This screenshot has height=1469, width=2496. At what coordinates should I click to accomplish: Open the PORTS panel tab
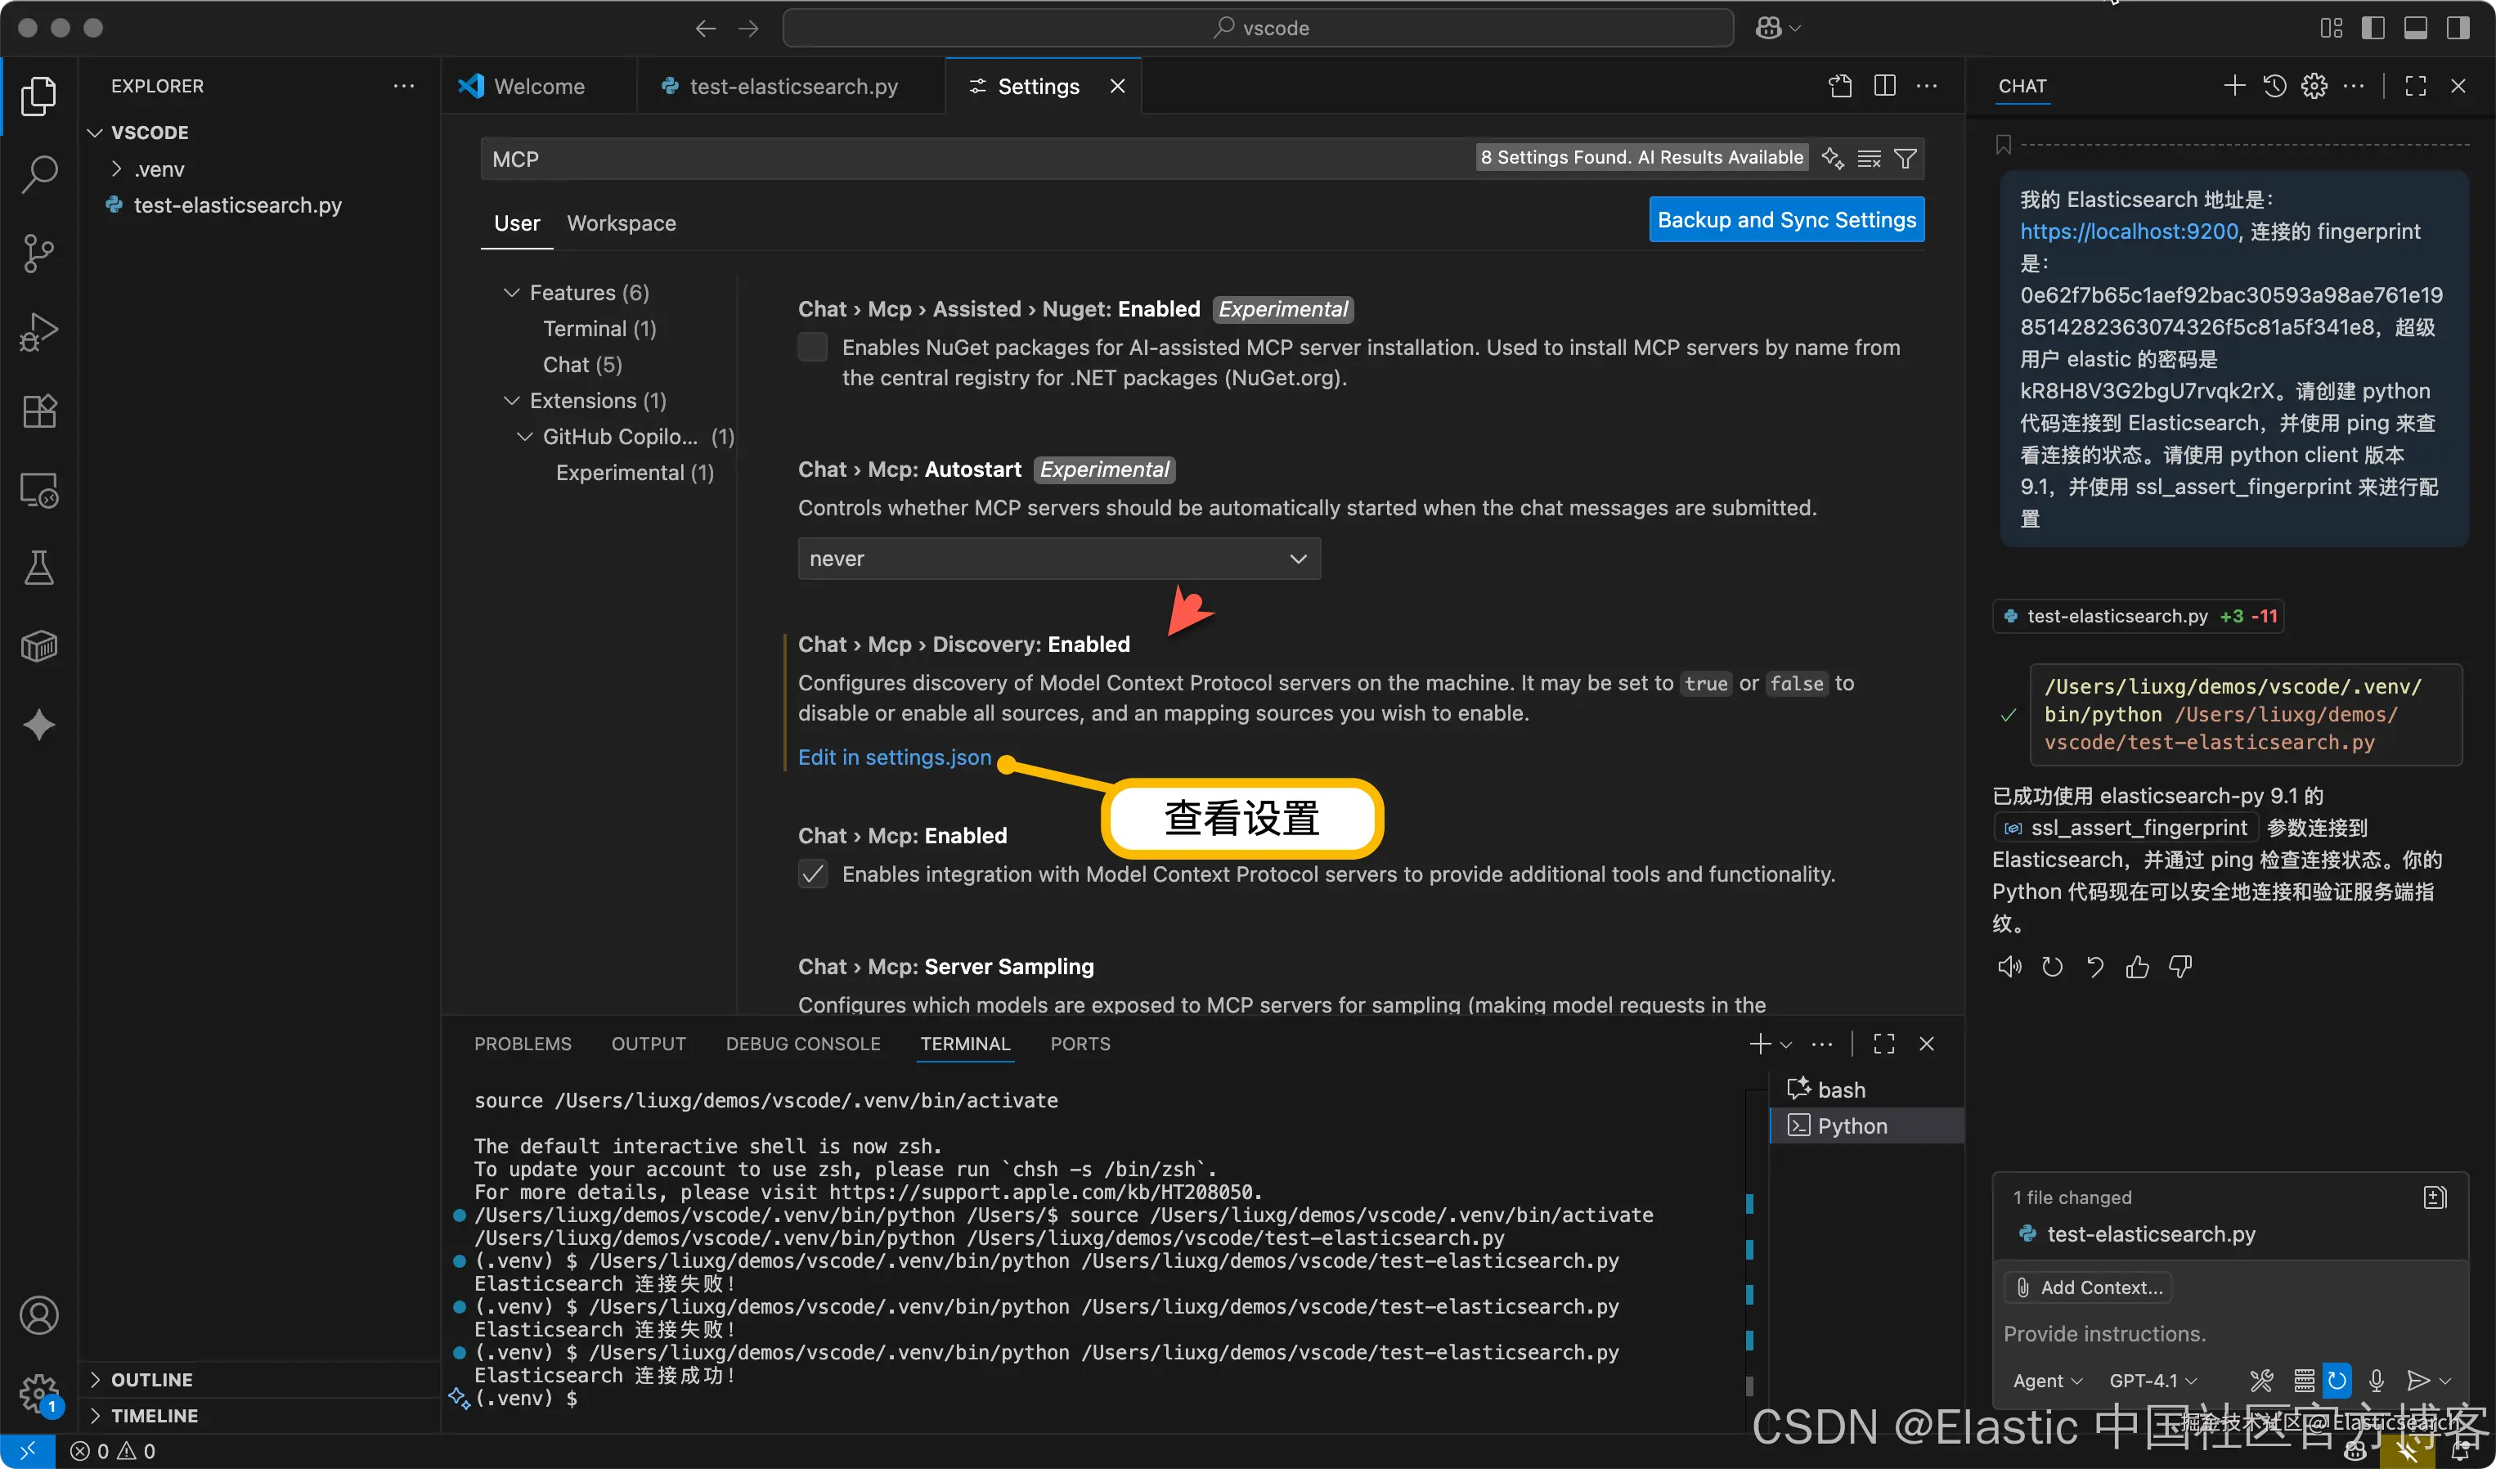[x=1080, y=1043]
